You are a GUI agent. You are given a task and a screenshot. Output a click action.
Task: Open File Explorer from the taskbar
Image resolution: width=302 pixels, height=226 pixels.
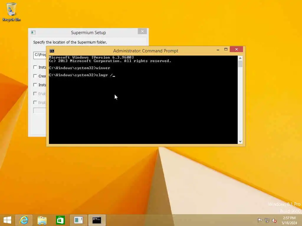42,220
